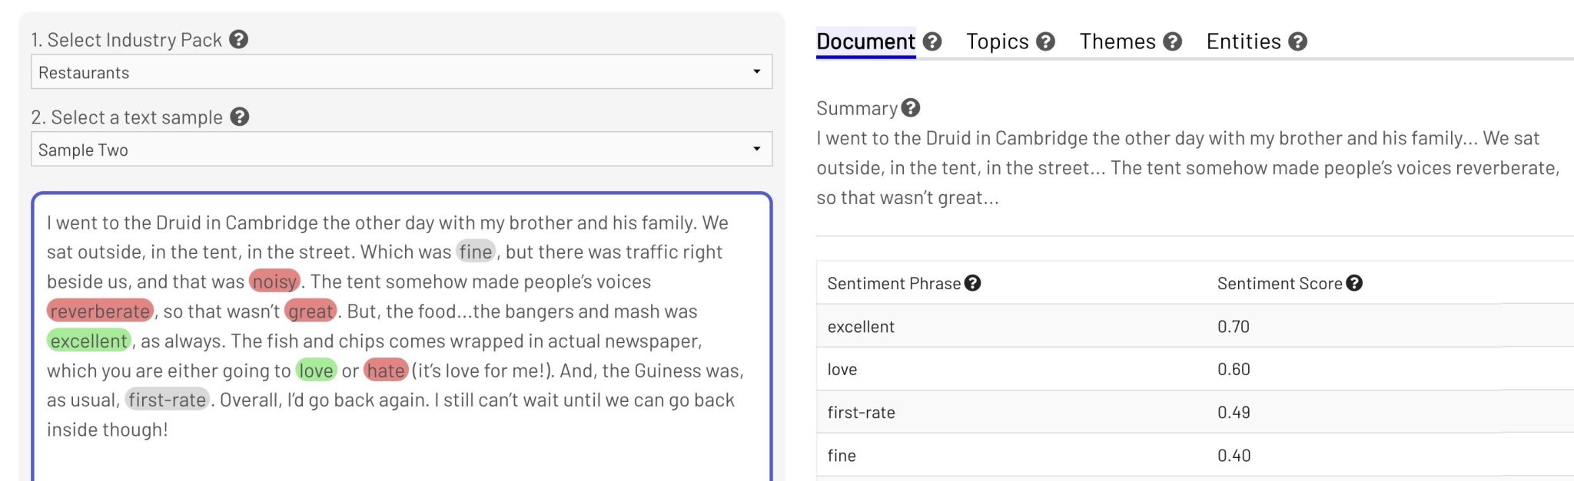Select the Document tab
The height and width of the screenshot is (481, 1574).
click(x=865, y=41)
